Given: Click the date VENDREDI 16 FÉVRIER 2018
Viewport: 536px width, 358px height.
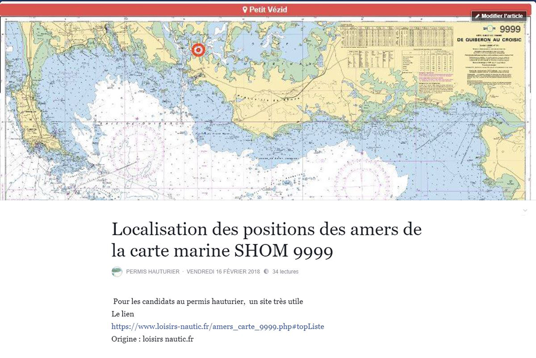Looking at the screenshot, I should pyautogui.click(x=223, y=272).
